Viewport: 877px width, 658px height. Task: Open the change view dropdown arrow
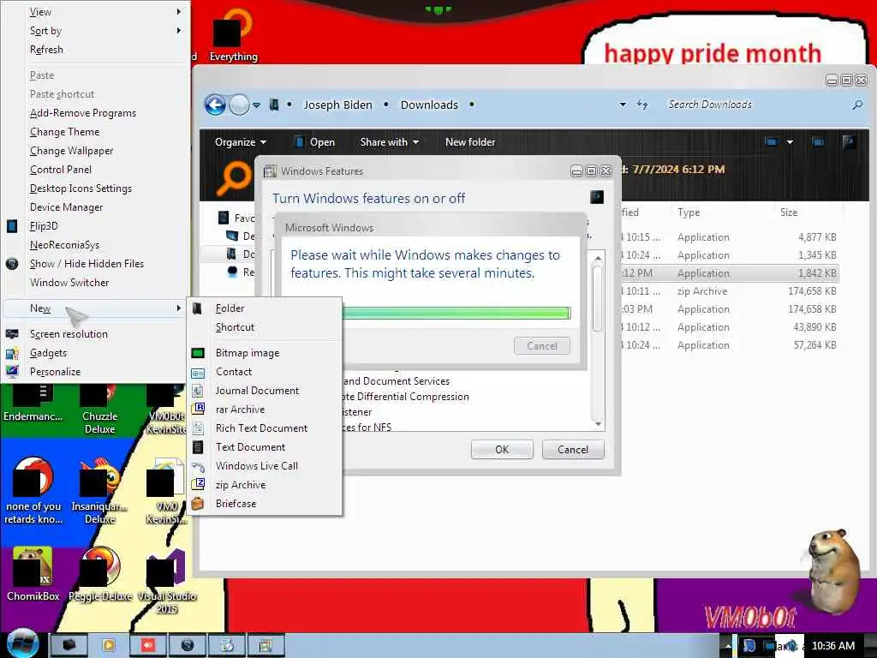point(790,142)
